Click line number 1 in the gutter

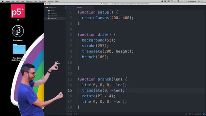pos(71,12)
